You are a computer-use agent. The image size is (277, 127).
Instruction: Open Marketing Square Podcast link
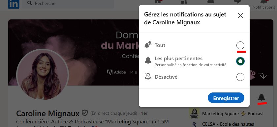pos(233,114)
